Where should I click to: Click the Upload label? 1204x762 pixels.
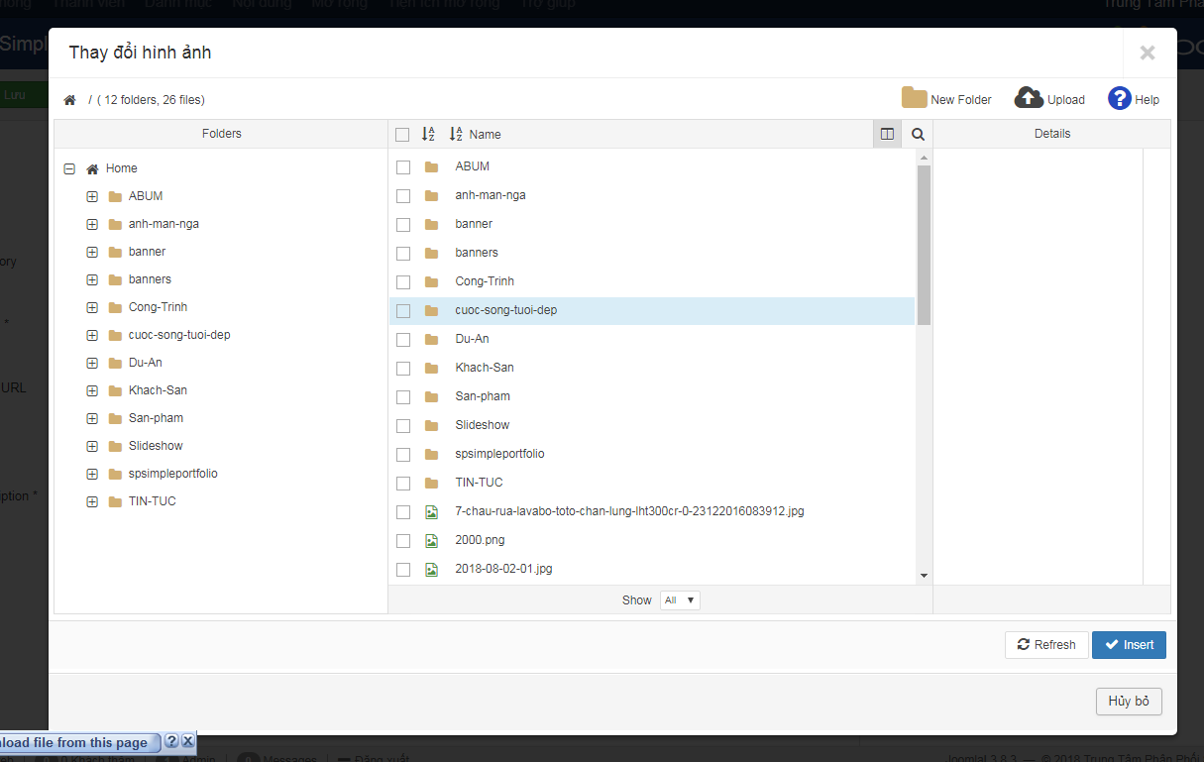pyautogui.click(x=1066, y=100)
